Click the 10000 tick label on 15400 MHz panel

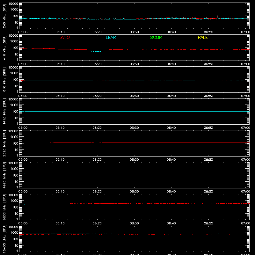(x=13, y=227)
